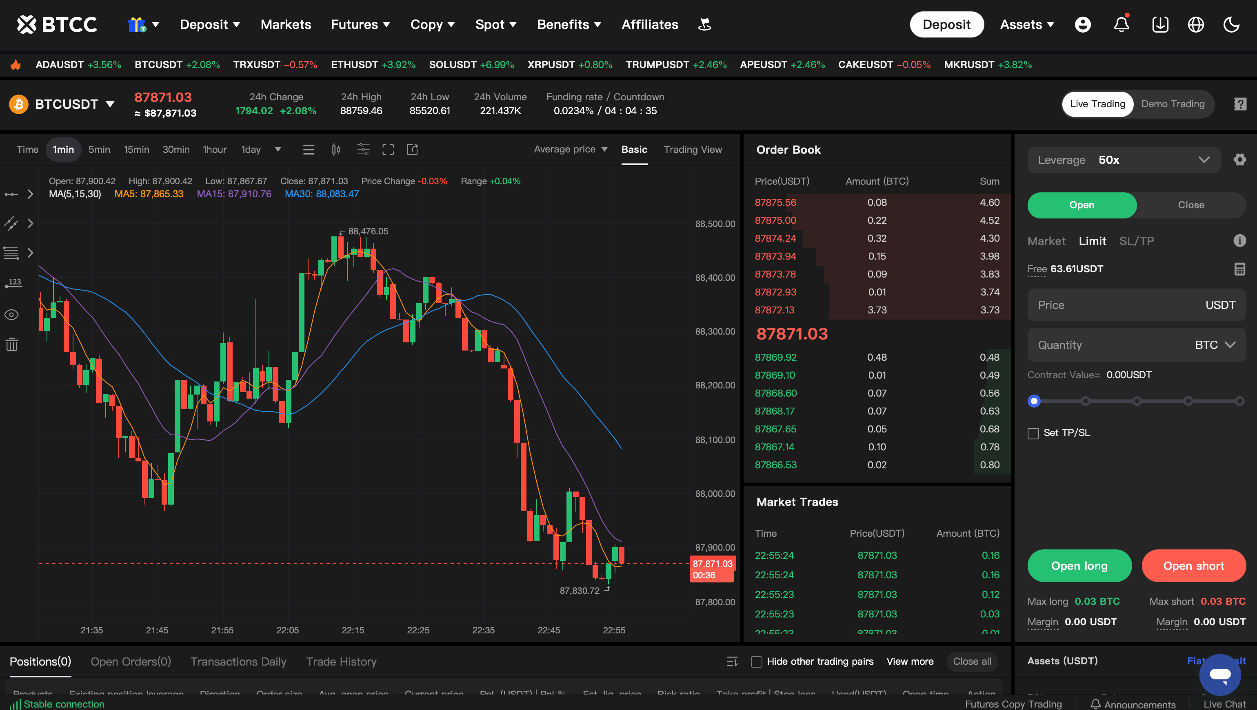Image resolution: width=1257 pixels, height=710 pixels.
Task: Open chart list menu icon
Action: (x=309, y=150)
